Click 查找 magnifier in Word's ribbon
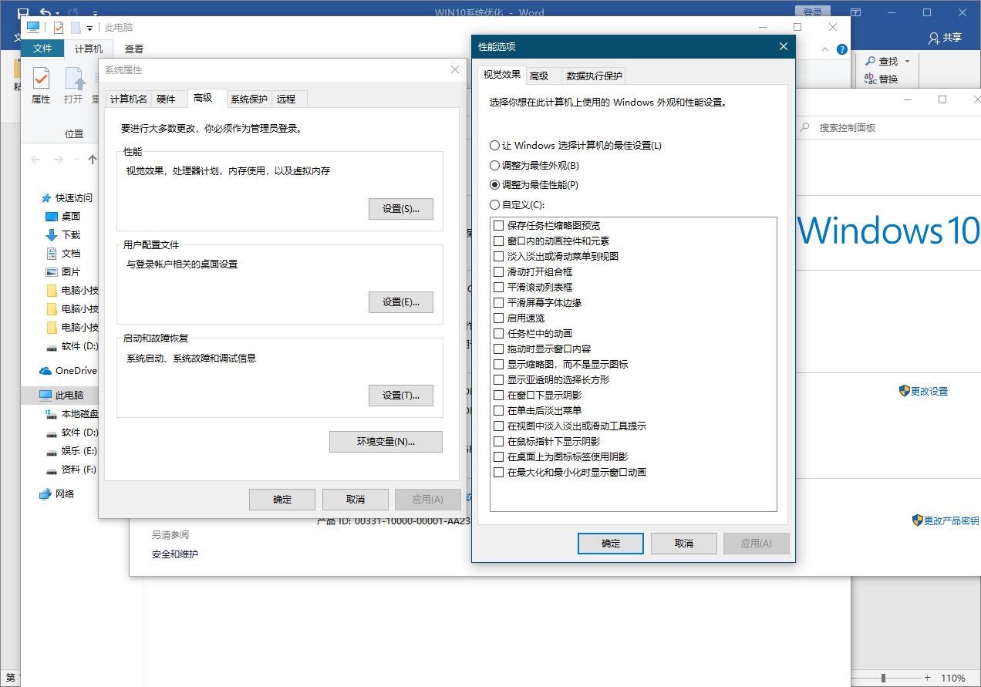Image resolution: width=981 pixels, height=687 pixels. (x=871, y=61)
